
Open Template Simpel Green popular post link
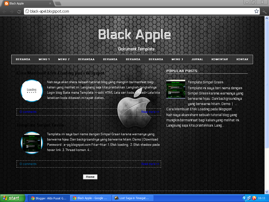(x=205, y=82)
